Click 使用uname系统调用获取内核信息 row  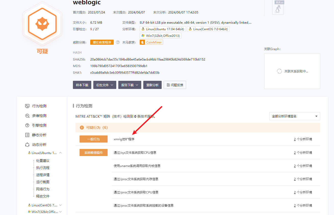coord(216,166)
